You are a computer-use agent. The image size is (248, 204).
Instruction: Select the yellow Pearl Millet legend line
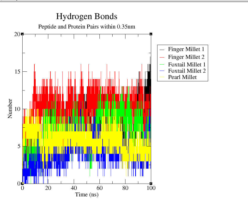[x=162, y=77]
